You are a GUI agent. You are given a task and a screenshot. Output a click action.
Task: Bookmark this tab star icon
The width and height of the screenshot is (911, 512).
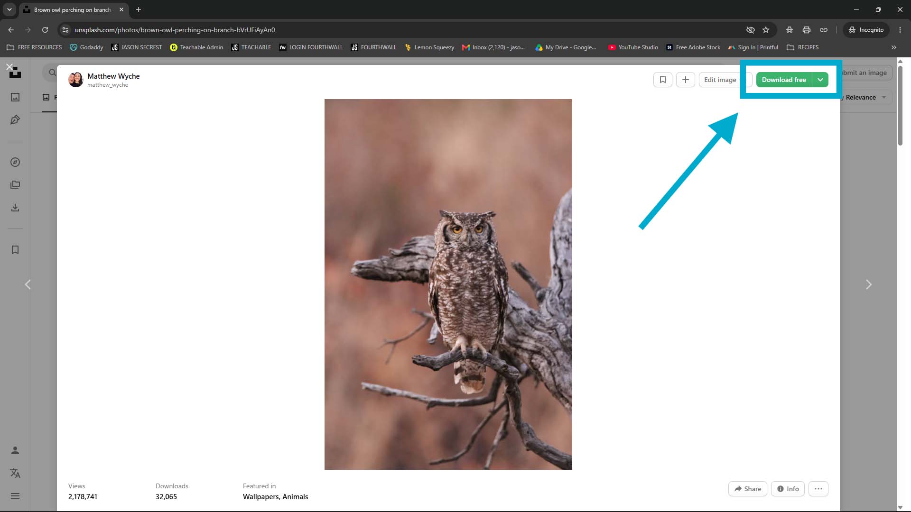(x=766, y=30)
